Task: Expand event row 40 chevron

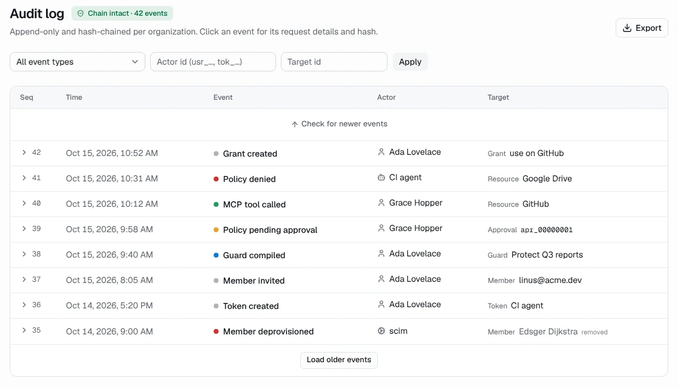Action: tap(24, 203)
